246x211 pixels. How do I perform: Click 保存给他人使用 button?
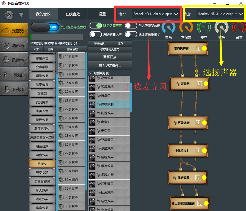pyautogui.click(x=110, y=50)
